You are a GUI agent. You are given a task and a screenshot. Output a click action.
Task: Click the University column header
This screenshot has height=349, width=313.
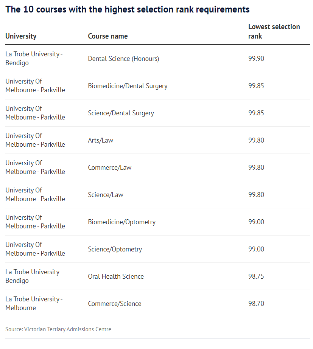[21, 36]
